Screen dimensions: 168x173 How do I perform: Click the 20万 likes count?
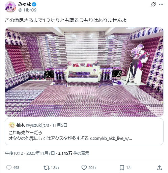[92, 168]
